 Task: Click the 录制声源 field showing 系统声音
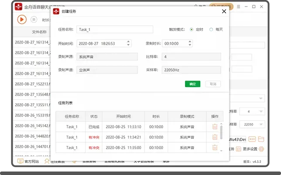click(x=107, y=57)
